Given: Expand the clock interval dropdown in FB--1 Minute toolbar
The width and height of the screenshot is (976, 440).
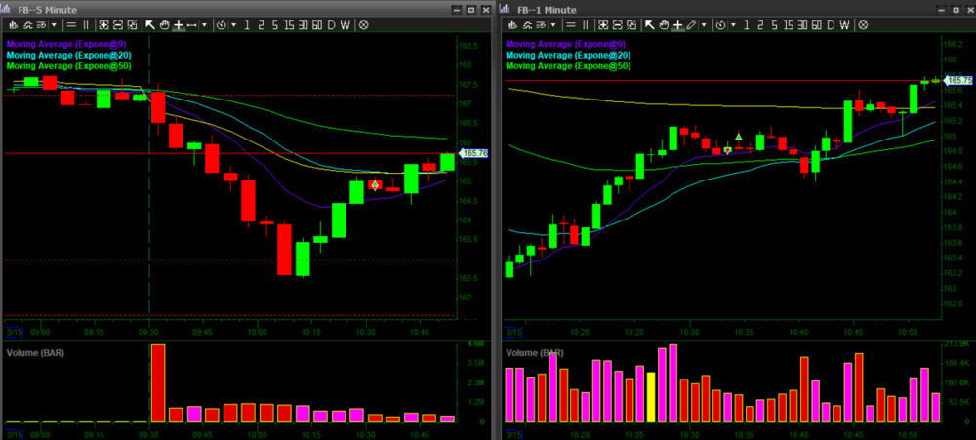Looking at the screenshot, I should tap(733, 23).
